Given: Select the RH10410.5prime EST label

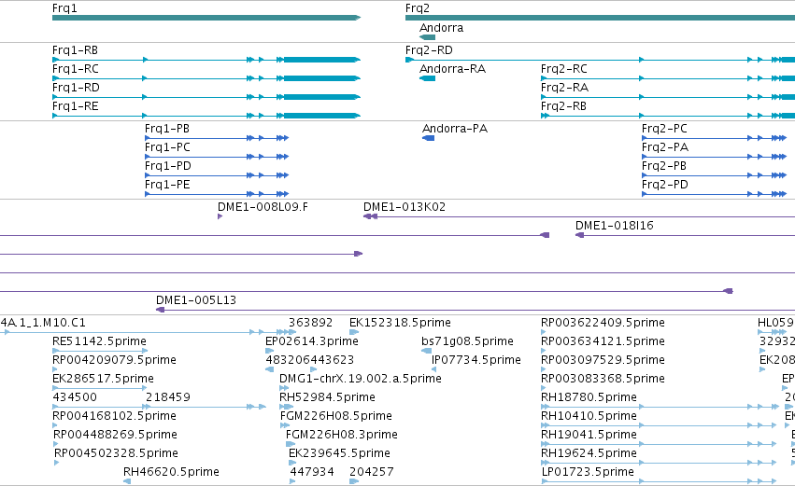Looking at the screenshot, I should 589,416.
